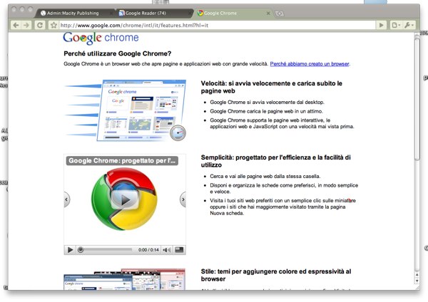
Task: Click heading Perché utilizzare Google Chrome?
Action: click(118, 53)
